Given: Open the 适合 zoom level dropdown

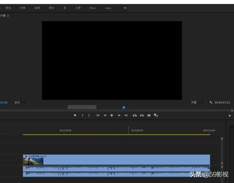Looking at the screenshot, I should (22, 102).
